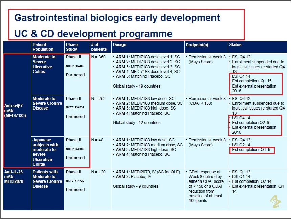Screen dimensions: 291x219
Task: Select the 'N = 252' patient count
Action: click(x=98, y=99)
